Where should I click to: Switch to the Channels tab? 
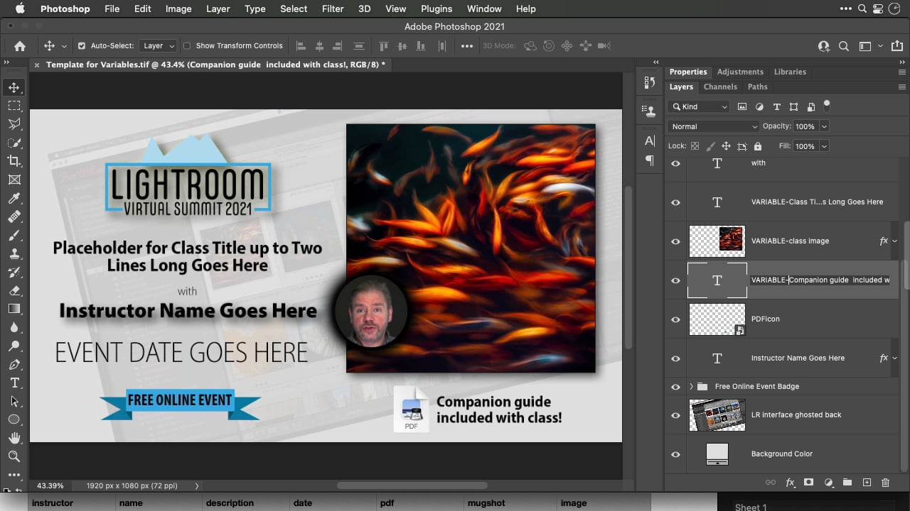720,87
